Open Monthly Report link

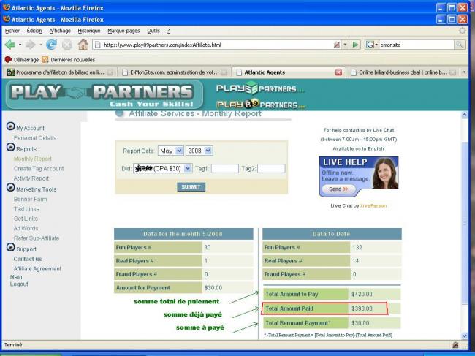(x=33, y=159)
